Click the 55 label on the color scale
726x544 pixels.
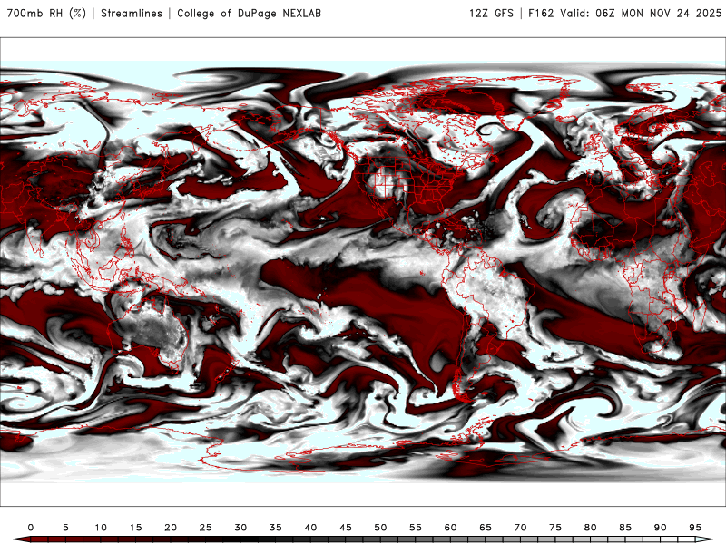point(416,528)
